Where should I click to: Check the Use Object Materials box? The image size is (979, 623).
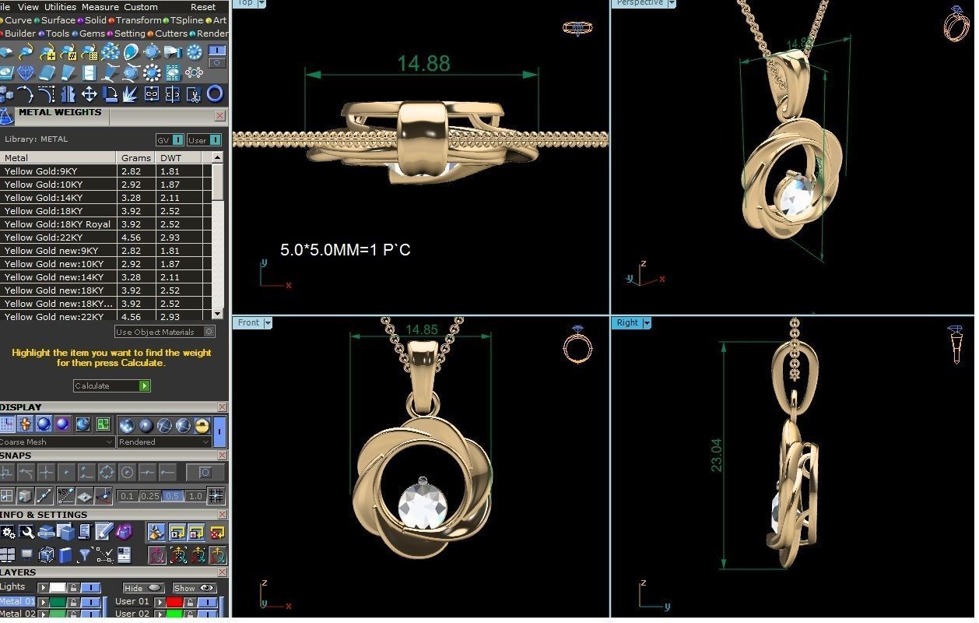tap(209, 332)
